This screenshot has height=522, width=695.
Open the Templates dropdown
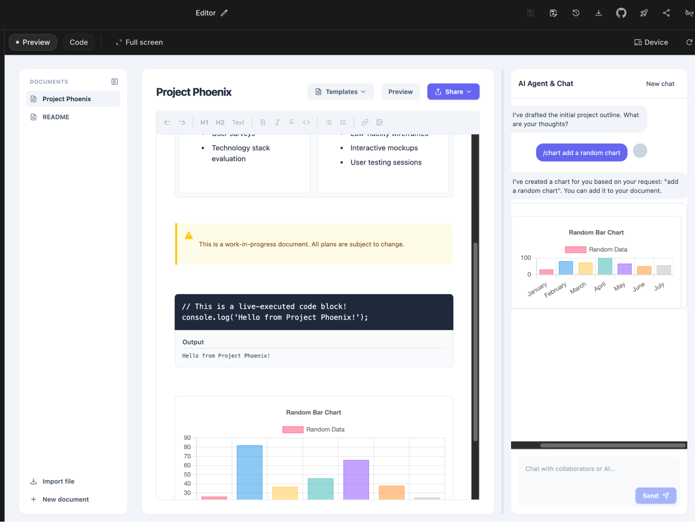pyautogui.click(x=340, y=92)
